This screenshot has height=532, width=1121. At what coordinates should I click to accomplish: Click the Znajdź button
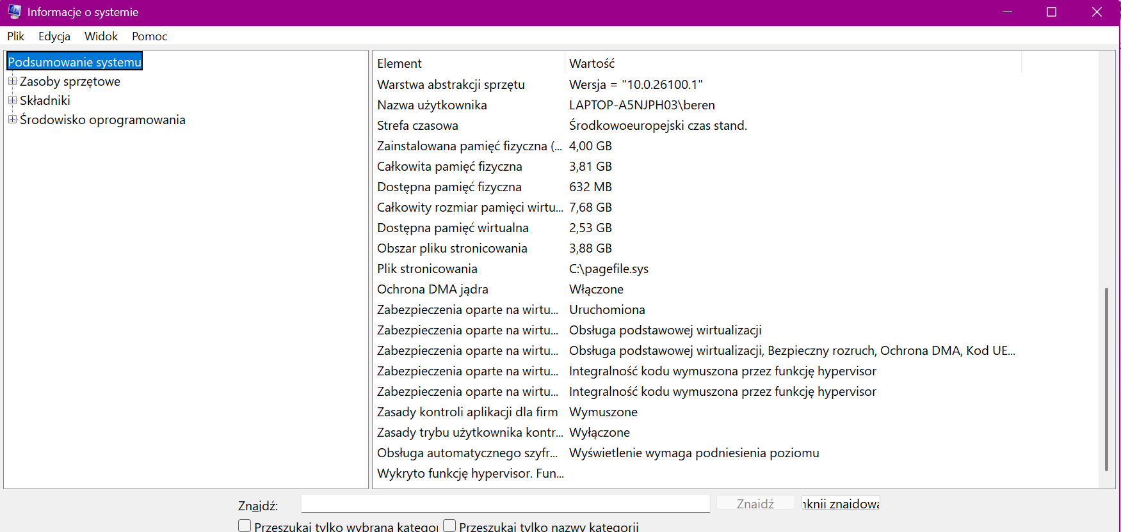pyautogui.click(x=755, y=504)
